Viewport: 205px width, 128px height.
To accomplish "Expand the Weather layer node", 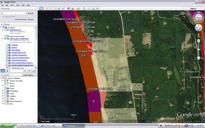I will click(x=3, y=96).
